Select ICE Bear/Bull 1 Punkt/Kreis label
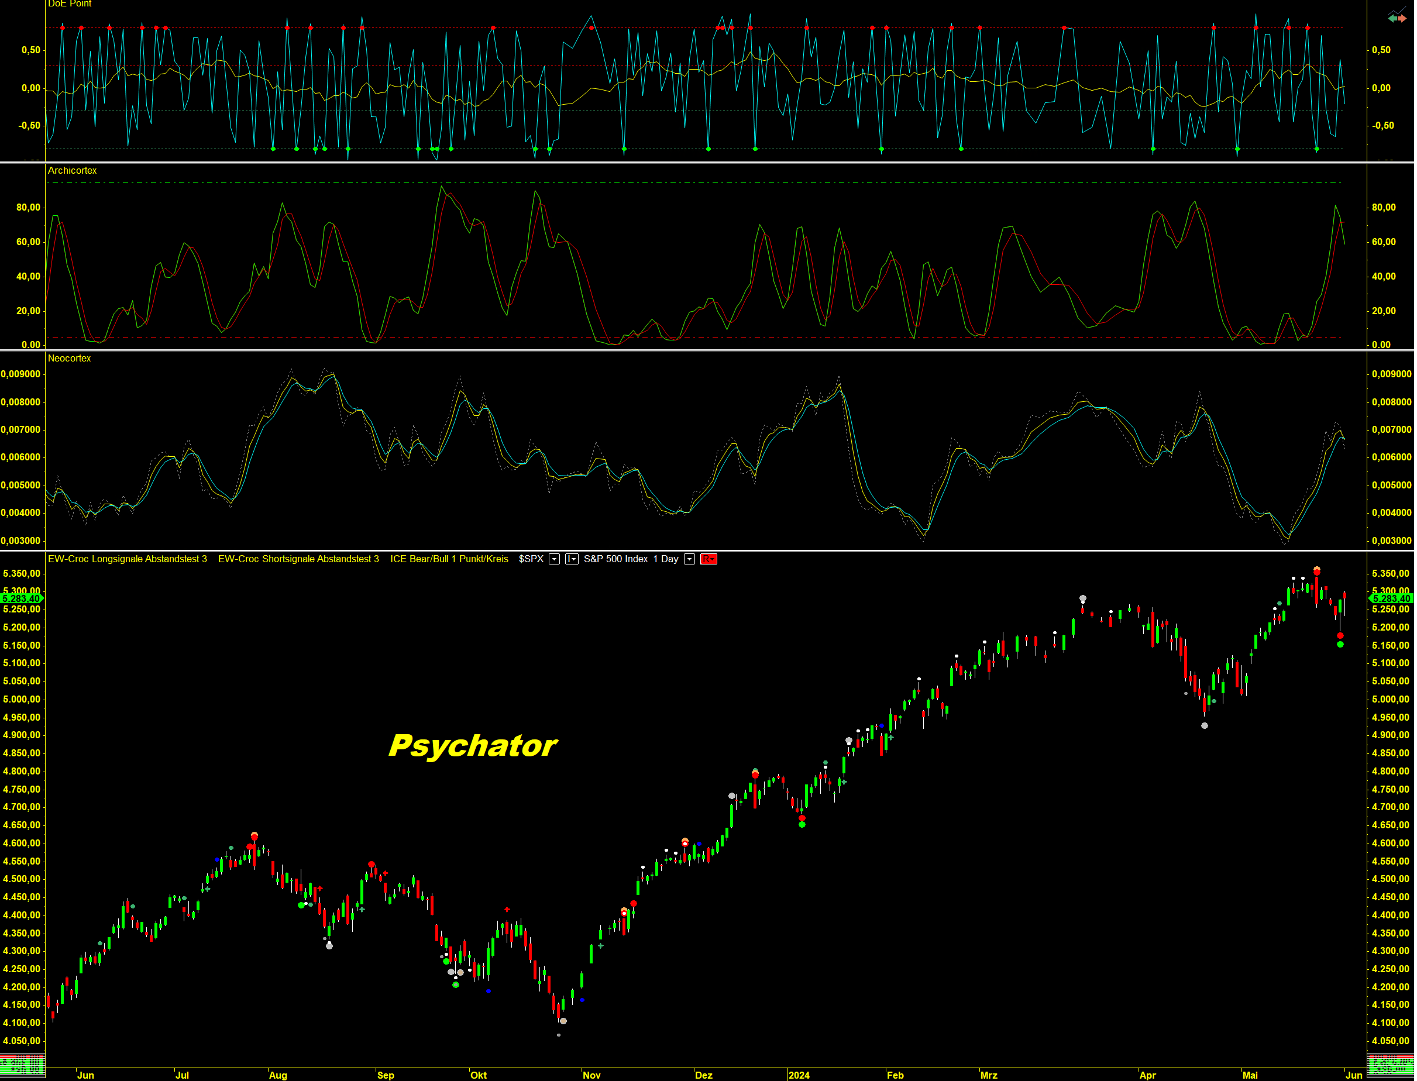Viewport: 1417px width, 1081px height. pos(449,559)
